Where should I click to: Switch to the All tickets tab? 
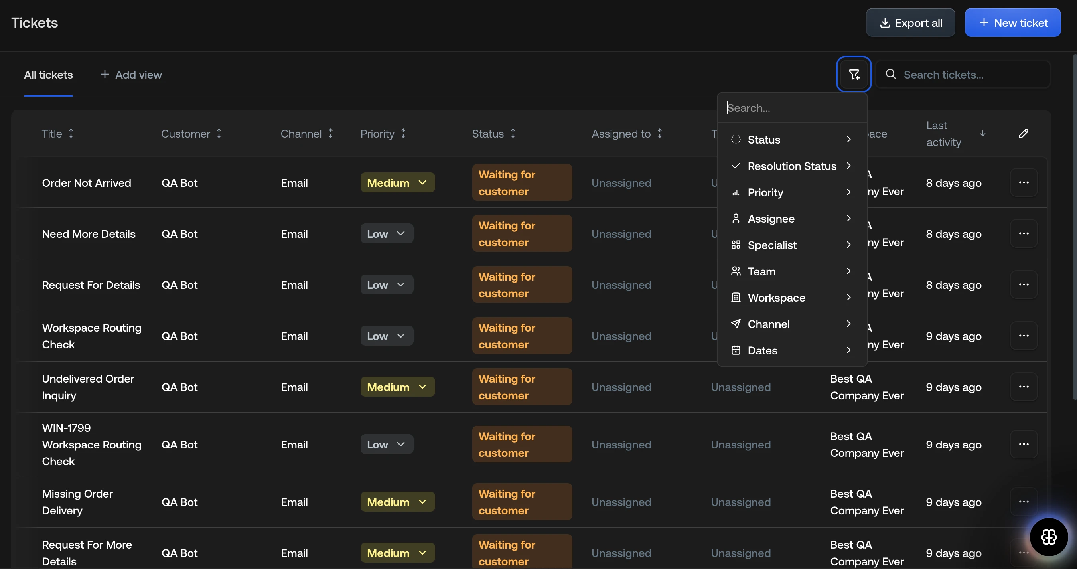tap(48, 75)
